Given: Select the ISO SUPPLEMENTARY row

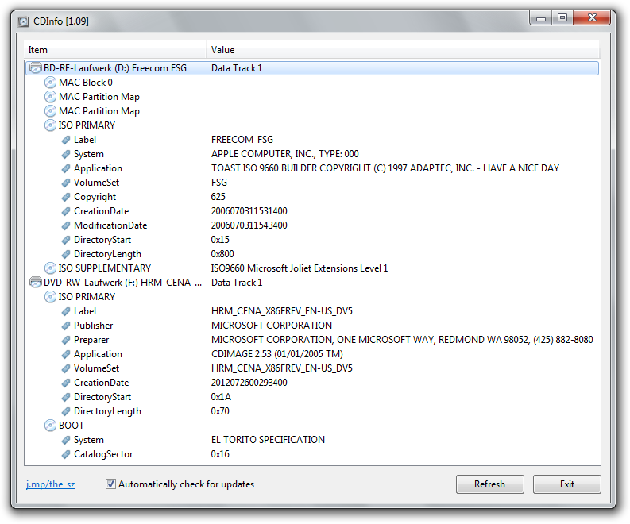Looking at the screenshot, I should pos(312,268).
